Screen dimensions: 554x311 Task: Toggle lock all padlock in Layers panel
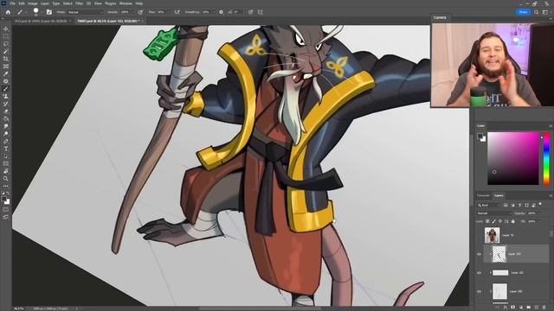[x=513, y=221]
